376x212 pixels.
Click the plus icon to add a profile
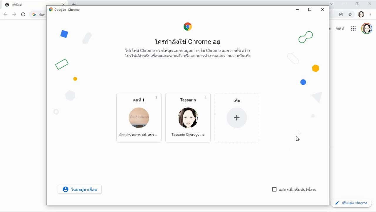[237, 118]
